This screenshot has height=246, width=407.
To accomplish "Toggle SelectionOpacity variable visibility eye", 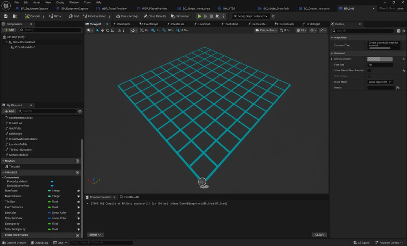I will tap(78, 229).
